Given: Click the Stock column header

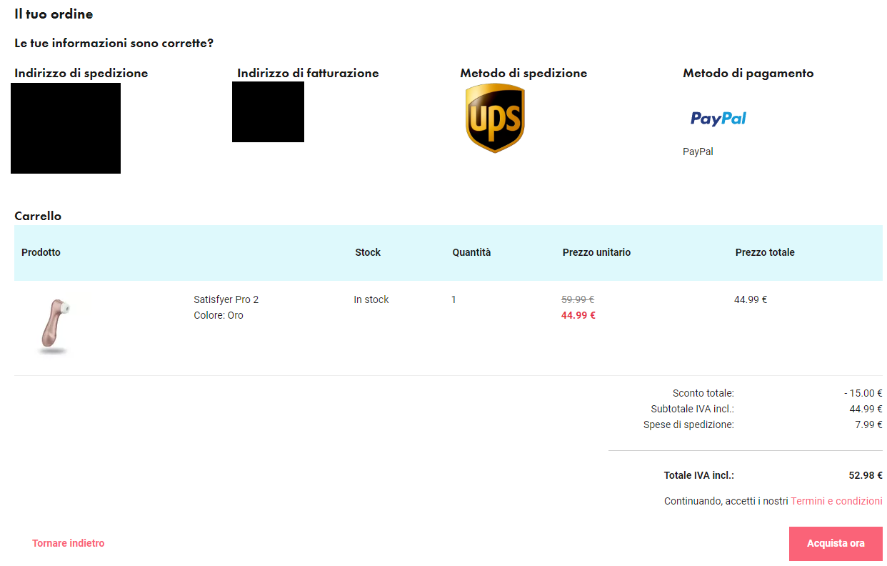Looking at the screenshot, I should coord(368,252).
